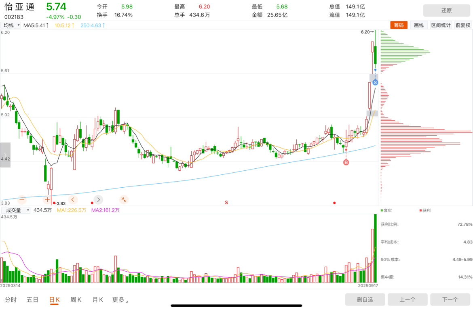Toggle the 筹码 chip distribution view
Screen dimensions: 473x310
[399, 25]
